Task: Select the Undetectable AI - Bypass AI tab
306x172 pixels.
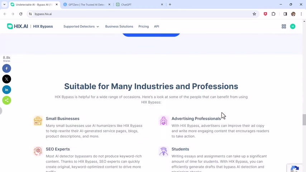Action: tap(34, 5)
